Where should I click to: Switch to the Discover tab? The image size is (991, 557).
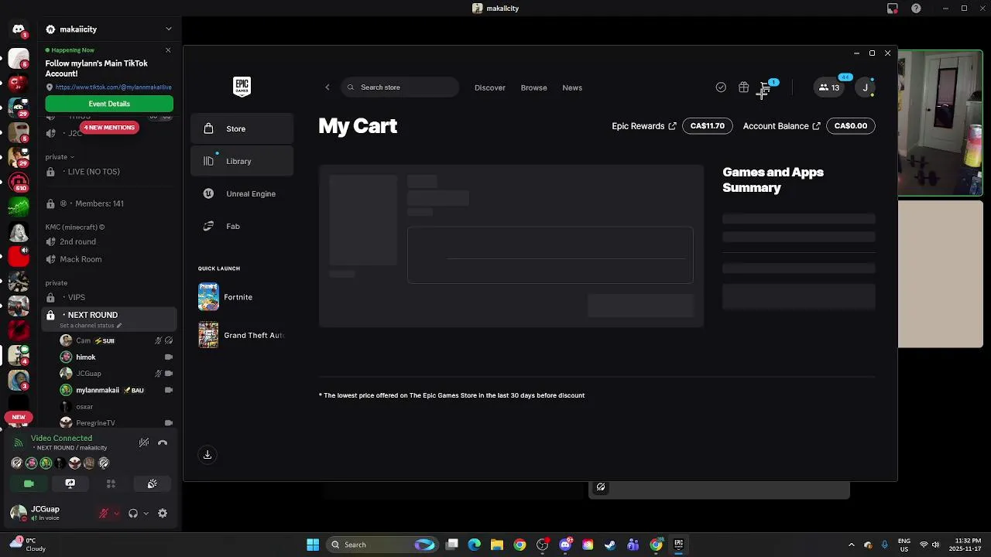tap(490, 87)
